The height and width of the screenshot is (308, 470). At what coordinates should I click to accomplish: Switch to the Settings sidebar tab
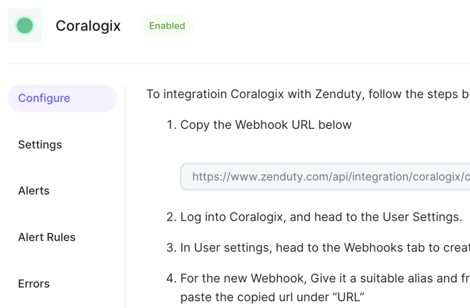tap(40, 144)
